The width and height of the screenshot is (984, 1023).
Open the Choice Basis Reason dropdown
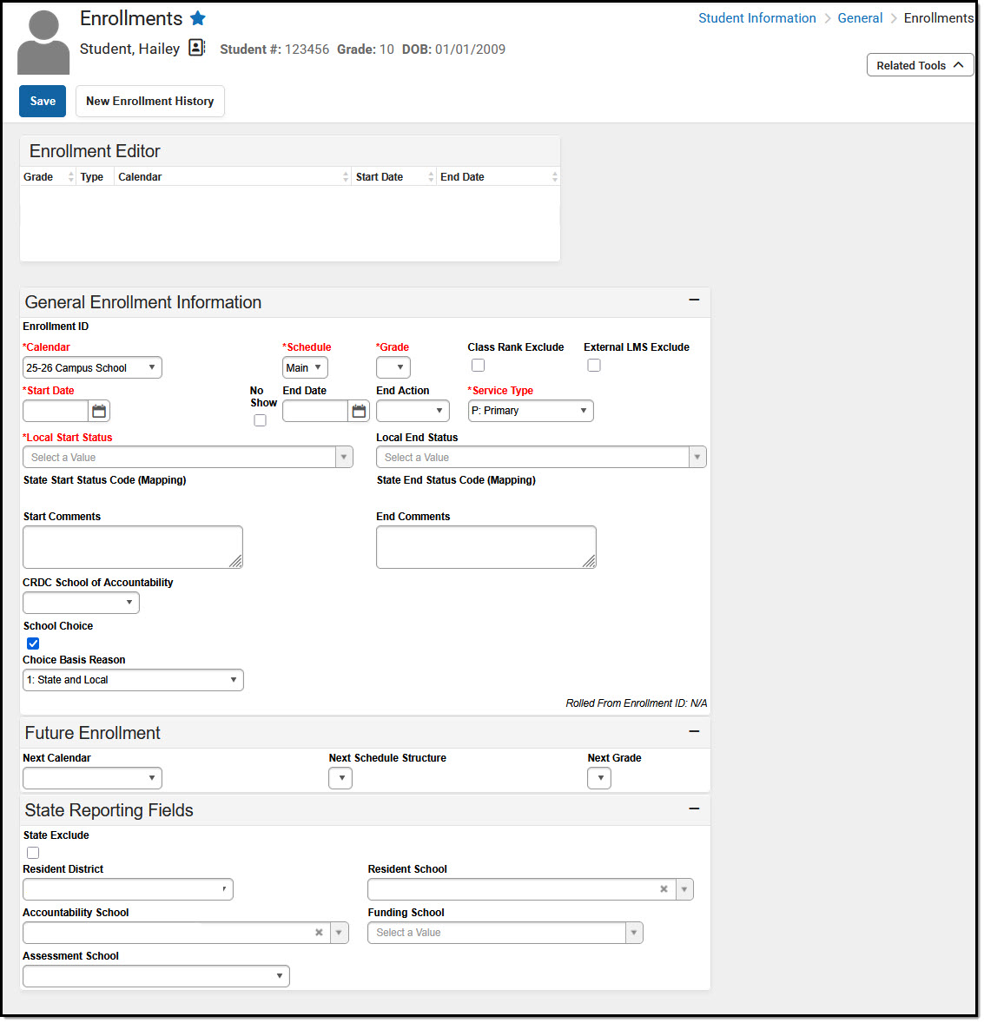pos(133,680)
